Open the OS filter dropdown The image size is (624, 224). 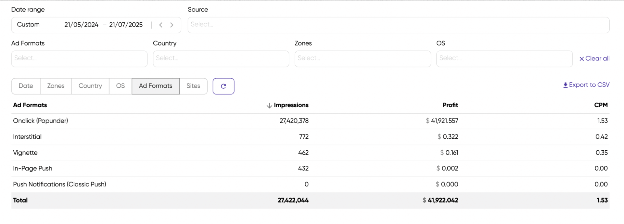click(504, 59)
